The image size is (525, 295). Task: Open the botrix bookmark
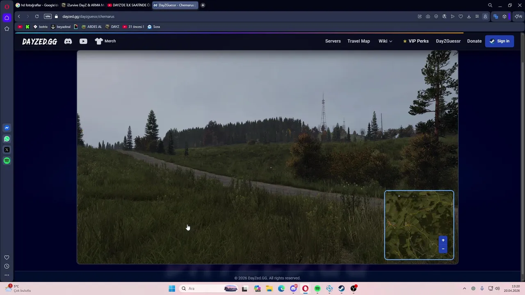click(40, 27)
